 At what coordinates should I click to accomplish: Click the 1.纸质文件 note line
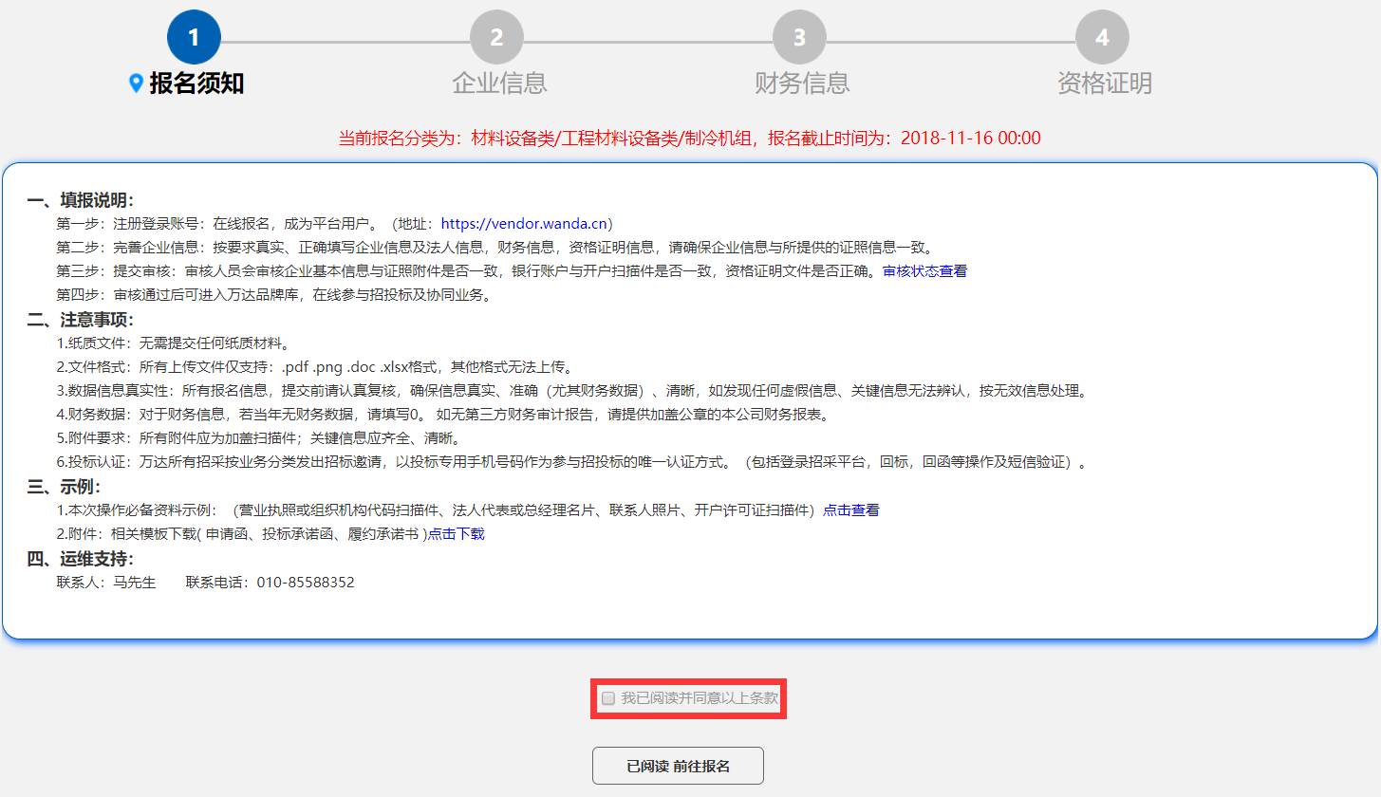tap(173, 343)
